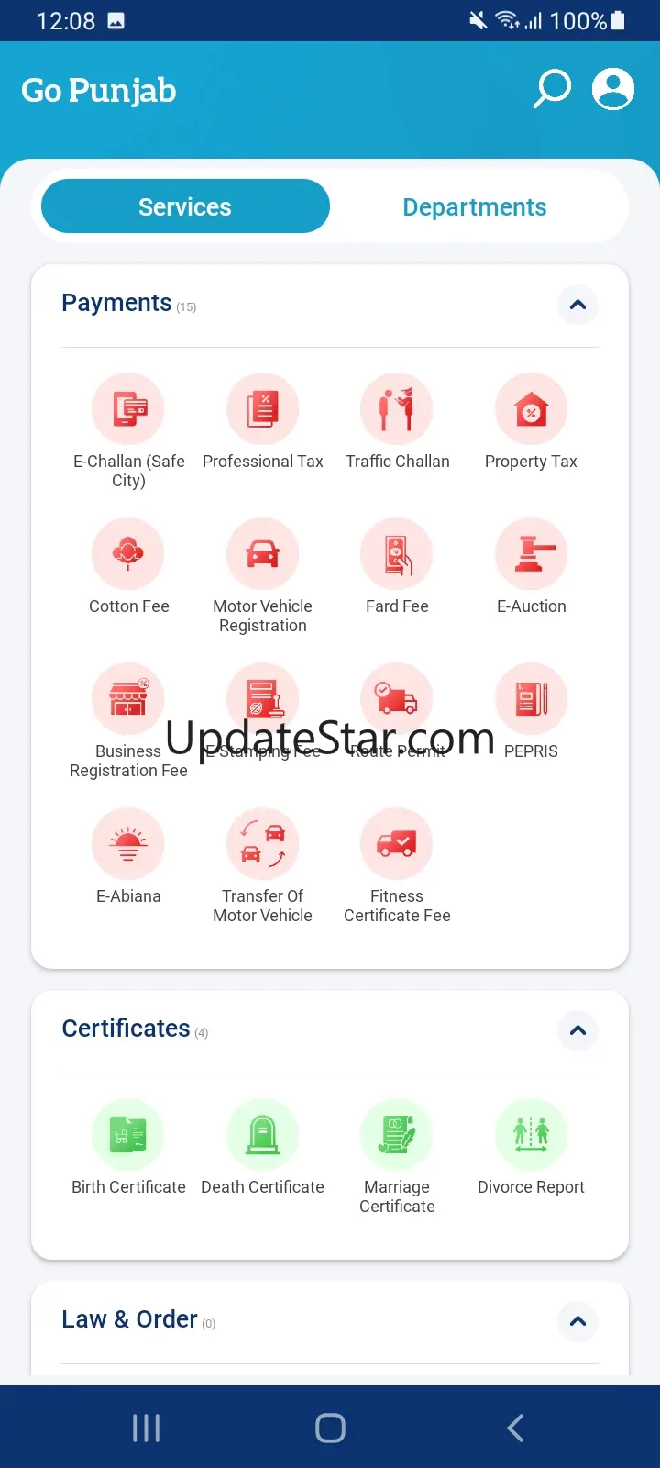The image size is (660, 1468).
Task: Open search using magnifier icon
Action: [x=552, y=89]
